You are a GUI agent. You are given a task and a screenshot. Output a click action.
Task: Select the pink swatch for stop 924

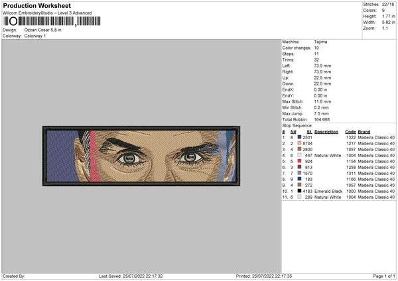coord(300,161)
